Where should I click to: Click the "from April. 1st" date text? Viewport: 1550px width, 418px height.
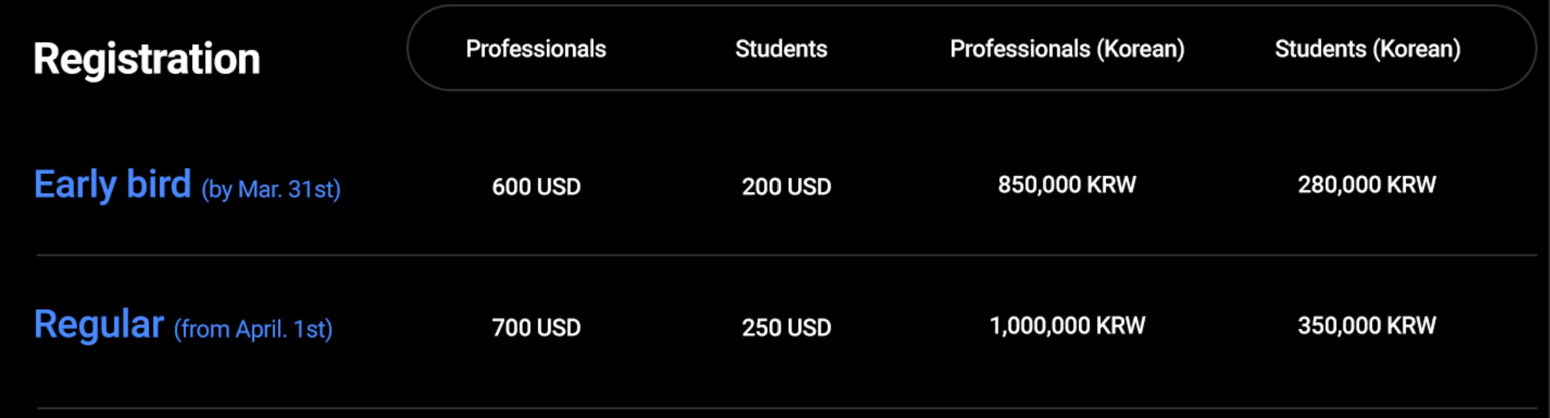click(253, 329)
